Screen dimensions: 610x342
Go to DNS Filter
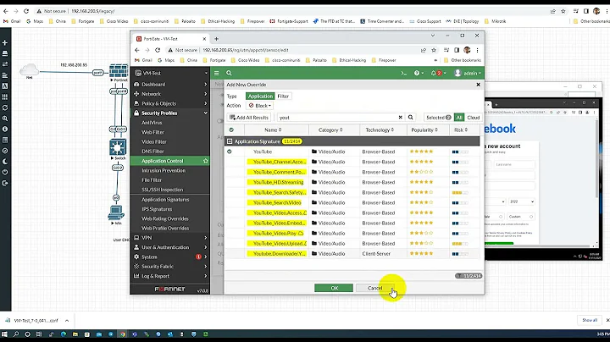click(x=152, y=152)
